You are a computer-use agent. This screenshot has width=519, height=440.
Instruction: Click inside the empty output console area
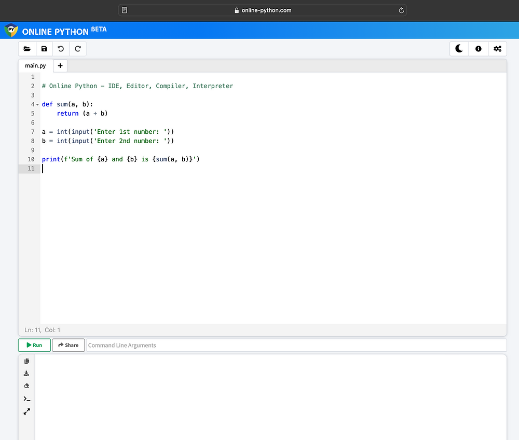pyautogui.click(x=270, y=397)
